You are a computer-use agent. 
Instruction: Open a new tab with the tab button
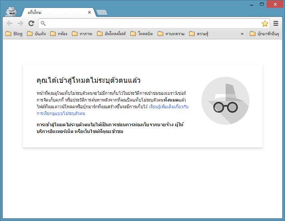click(102, 12)
